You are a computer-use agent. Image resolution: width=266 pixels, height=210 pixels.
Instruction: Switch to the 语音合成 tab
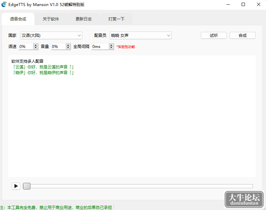18,19
